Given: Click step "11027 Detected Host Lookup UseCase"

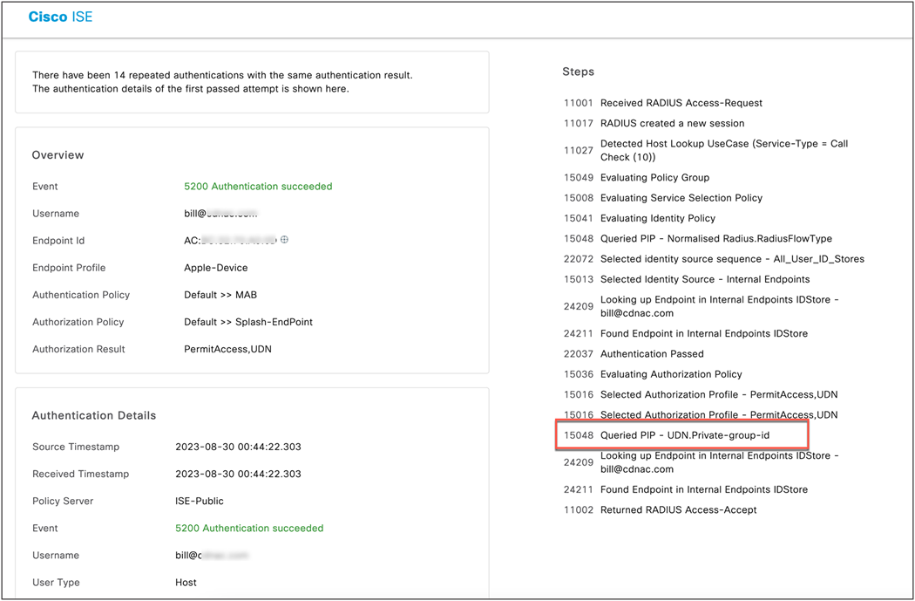Looking at the screenshot, I should (x=706, y=150).
